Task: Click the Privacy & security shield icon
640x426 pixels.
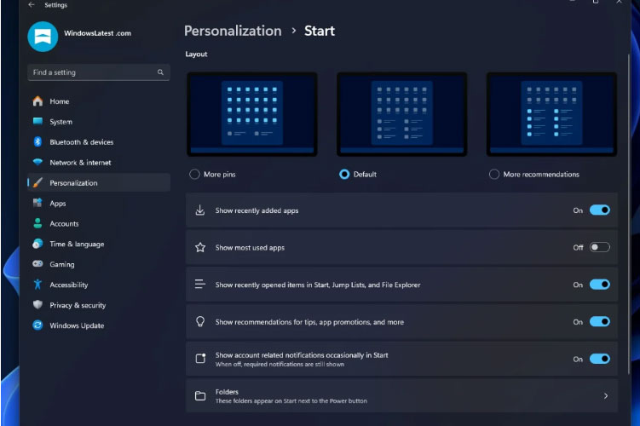Action: [37, 305]
